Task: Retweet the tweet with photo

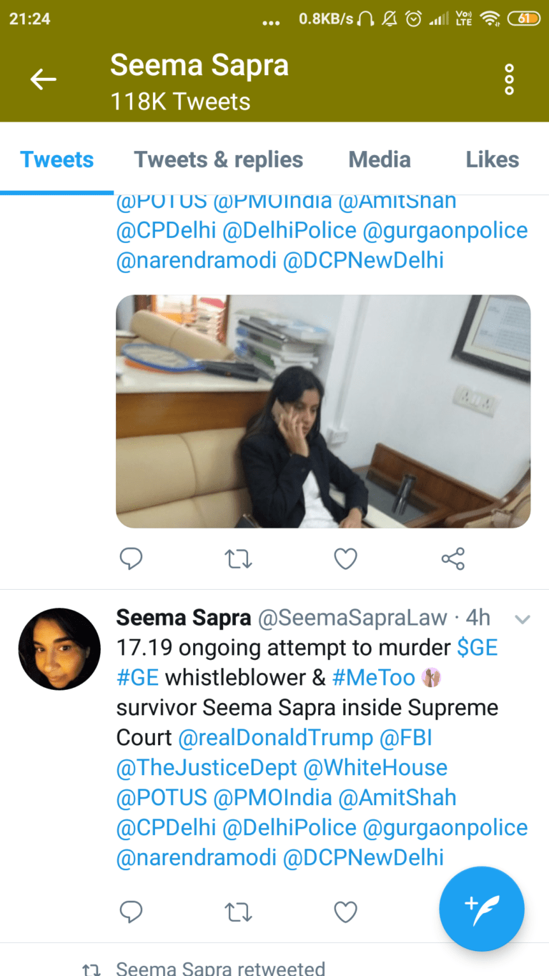Action: point(238,558)
